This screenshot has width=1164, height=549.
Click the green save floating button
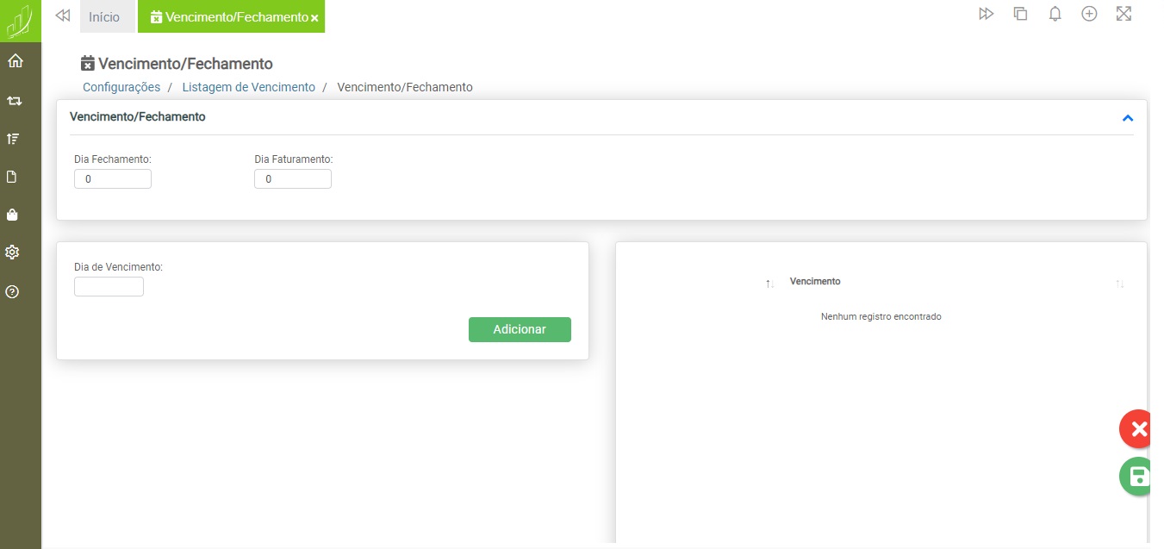(x=1139, y=477)
